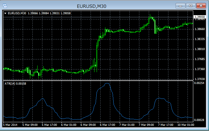Click the current price tag 1.39058
Image resolution: width=209 pixels, height=131 pixels.
click(200, 17)
